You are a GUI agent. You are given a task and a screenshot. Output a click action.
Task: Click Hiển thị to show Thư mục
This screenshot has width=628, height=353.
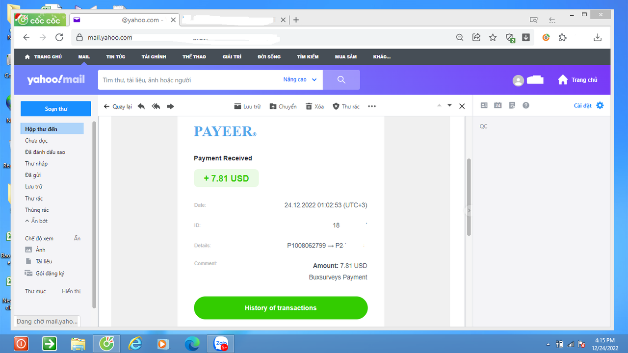(x=71, y=291)
